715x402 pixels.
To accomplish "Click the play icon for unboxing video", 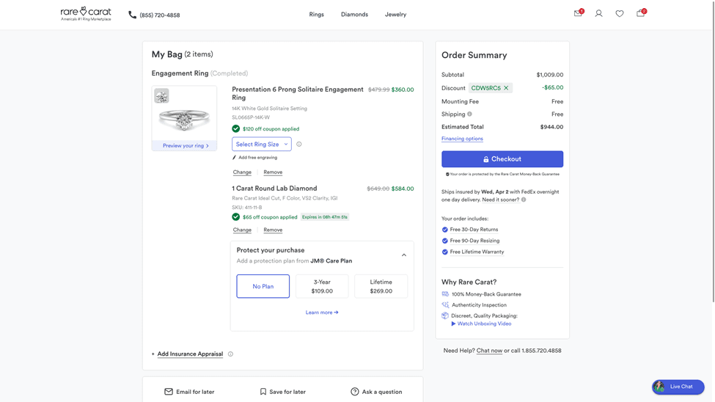I will (x=453, y=324).
